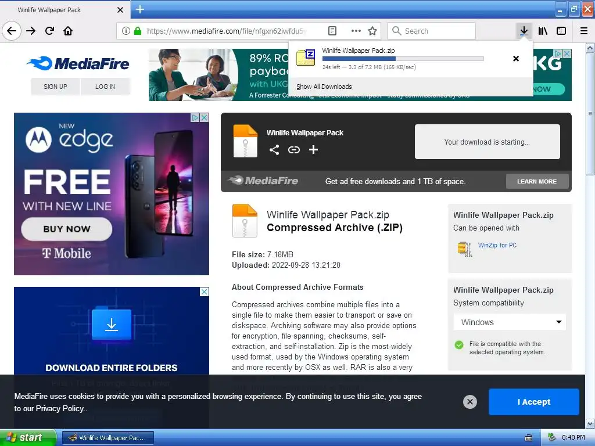Click the browser forward arrow
Viewport: 595px width, 446px height.
pos(31,31)
